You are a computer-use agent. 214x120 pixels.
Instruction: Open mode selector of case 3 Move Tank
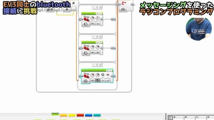tap(86, 24)
